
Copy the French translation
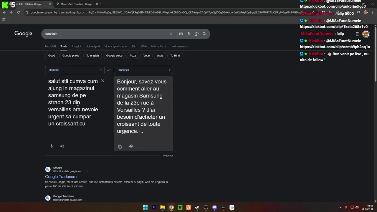(120, 146)
